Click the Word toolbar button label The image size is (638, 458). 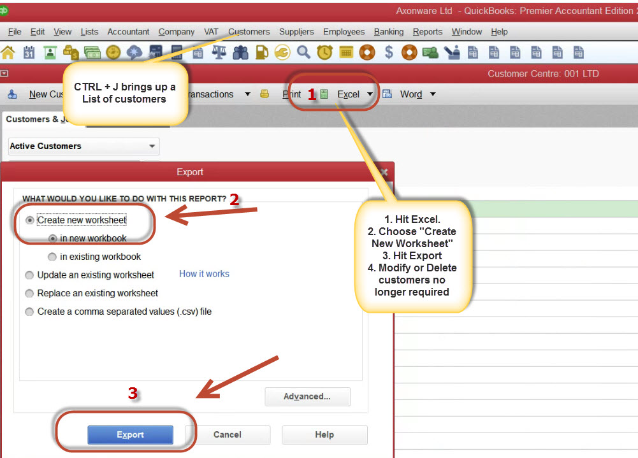[x=411, y=94]
